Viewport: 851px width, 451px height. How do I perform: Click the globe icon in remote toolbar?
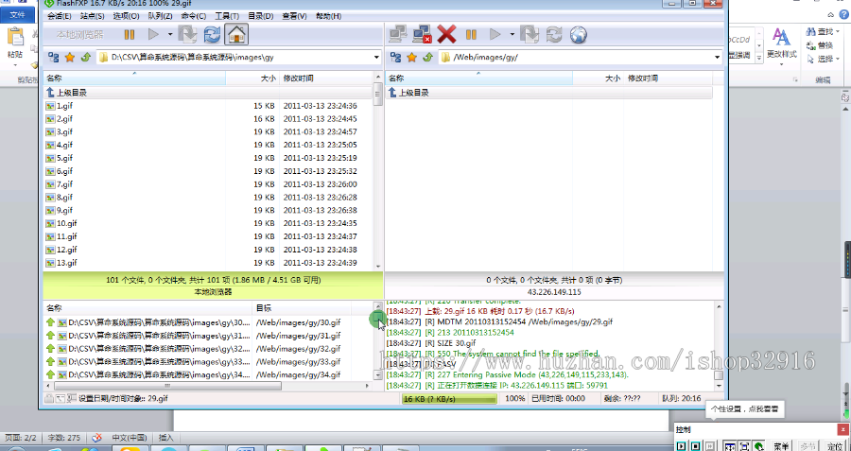pyautogui.click(x=577, y=35)
